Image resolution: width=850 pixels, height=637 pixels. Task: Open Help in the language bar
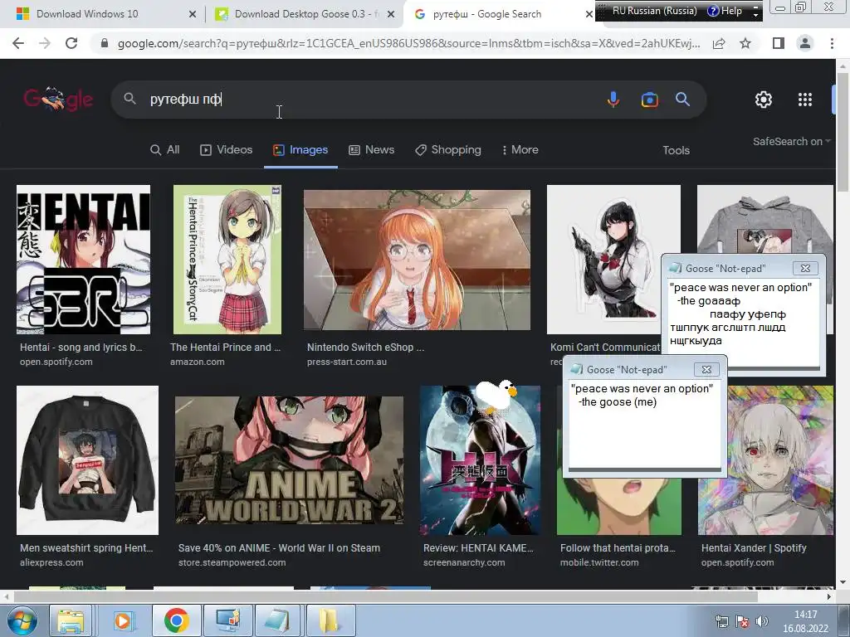pyautogui.click(x=725, y=10)
